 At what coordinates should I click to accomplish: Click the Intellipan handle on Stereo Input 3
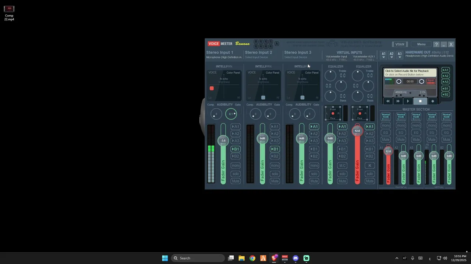tap(302, 98)
